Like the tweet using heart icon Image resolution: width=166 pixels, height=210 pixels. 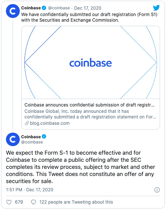click(x=9, y=202)
